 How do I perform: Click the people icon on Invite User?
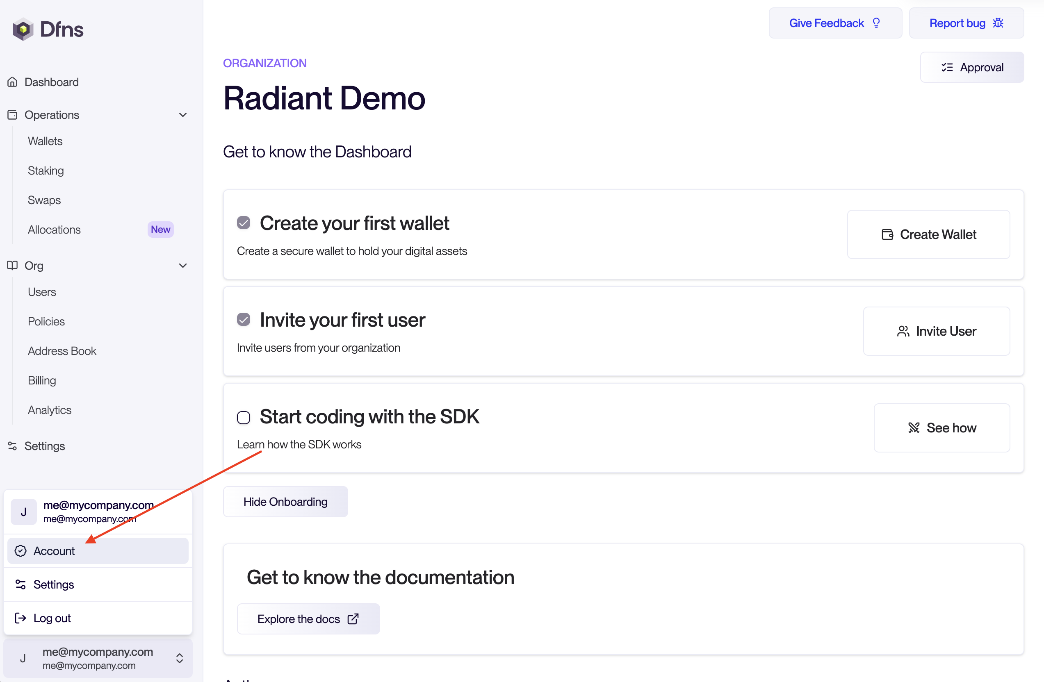(x=903, y=331)
